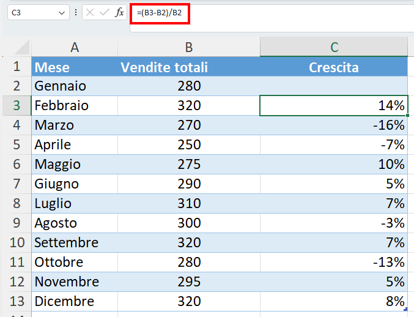Screen dimensions: 414x317
Task: Click the three-dot formula bar handle
Action: [76, 12]
